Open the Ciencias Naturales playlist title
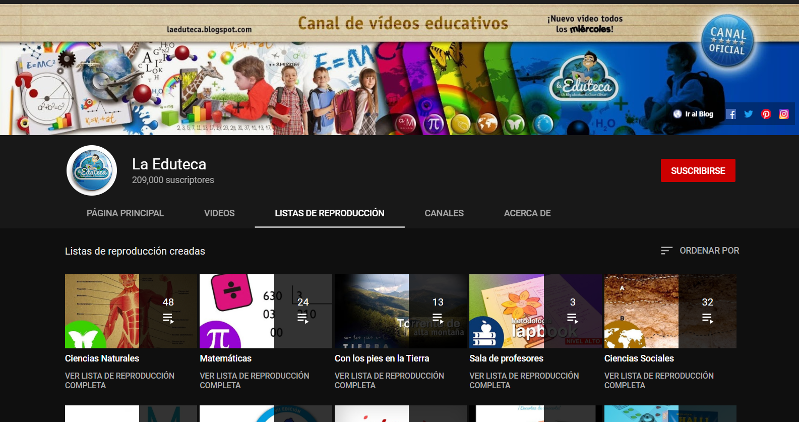Screen dimensions: 799x422 [x=102, y=358]
